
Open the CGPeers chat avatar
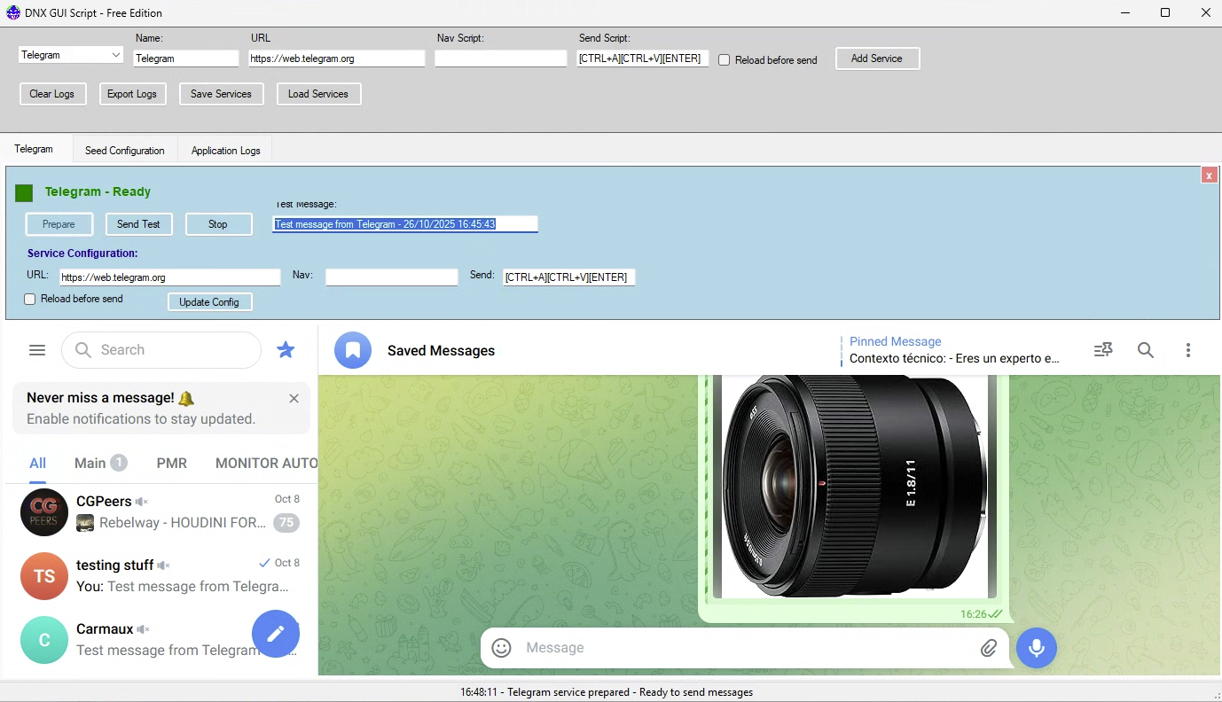point(44,512)
